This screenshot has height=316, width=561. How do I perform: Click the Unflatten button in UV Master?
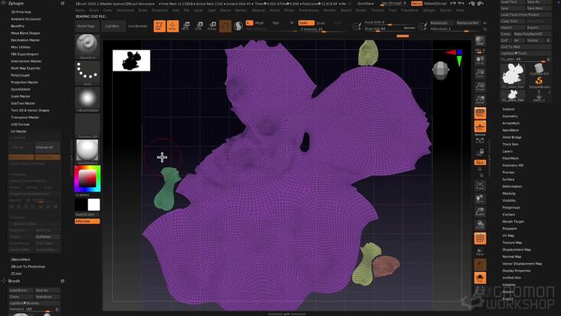point(48,237)
